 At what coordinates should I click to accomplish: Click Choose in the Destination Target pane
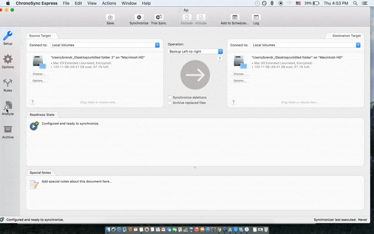click(x=239, y=74)
